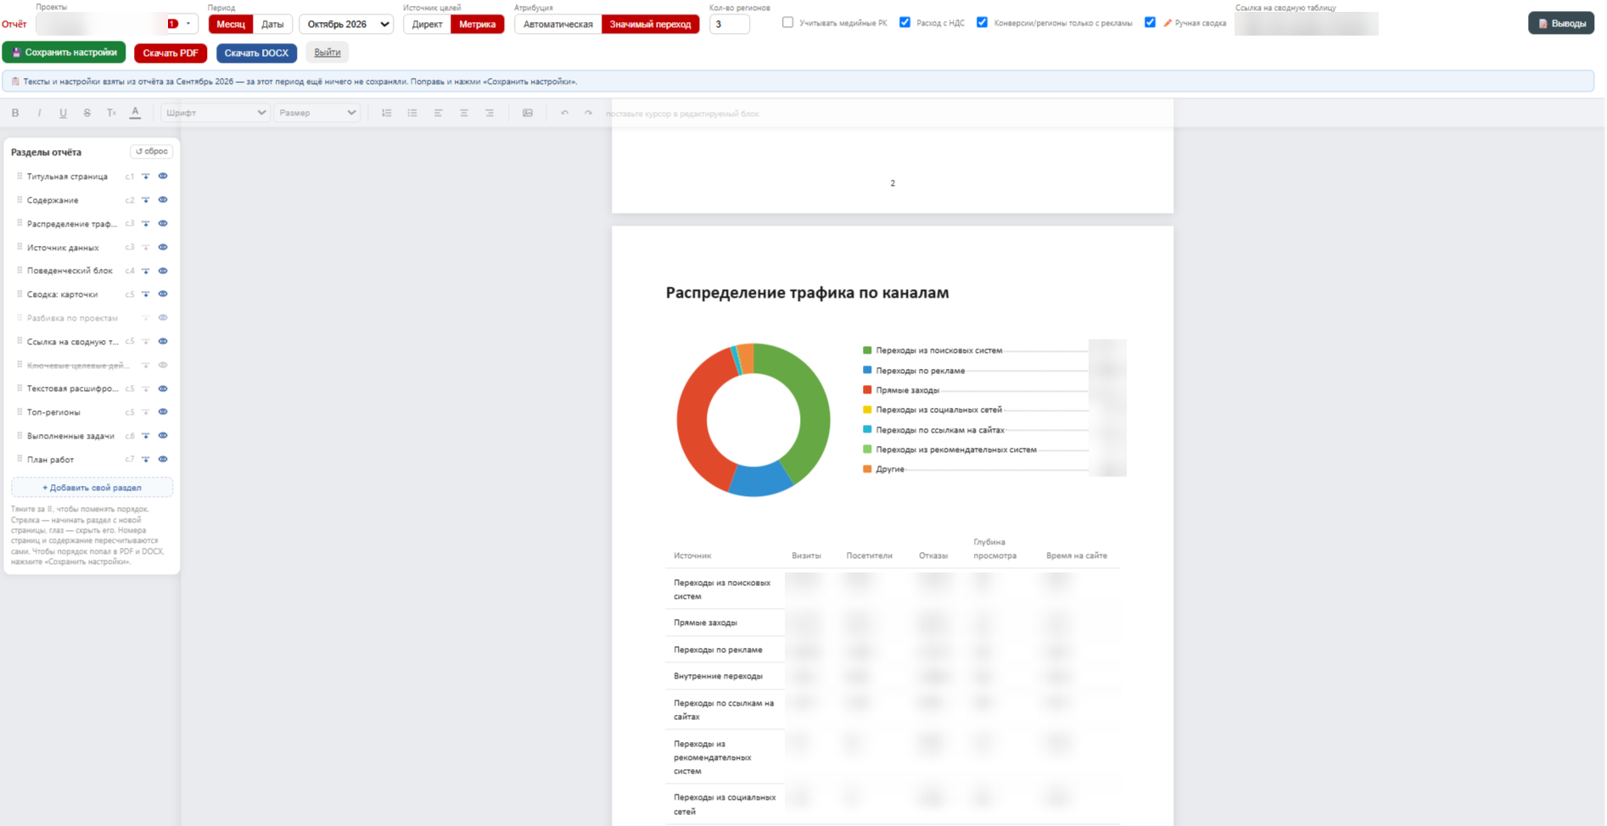Viewport: 1607px width, 826px height.
Task: Hide the Титульная страница section
Action: pos(163,176)
